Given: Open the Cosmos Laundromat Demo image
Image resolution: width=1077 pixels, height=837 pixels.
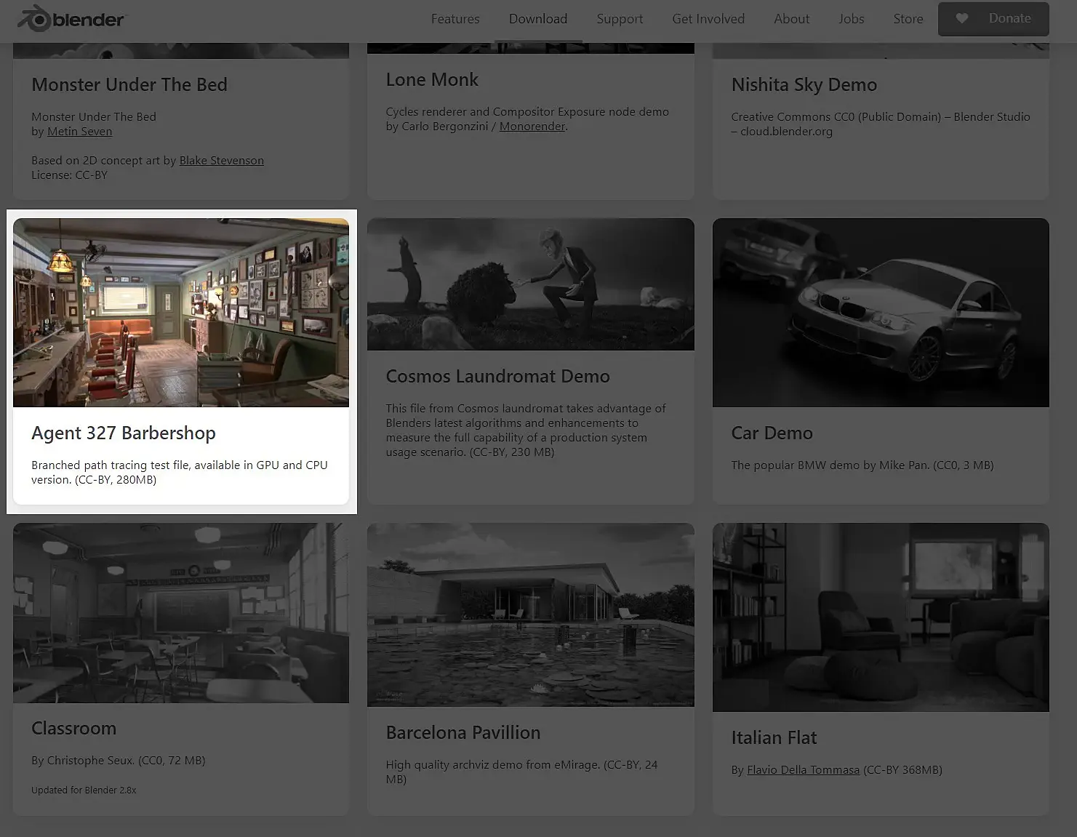Looking at the screenshot, I should tap(531, 284).
